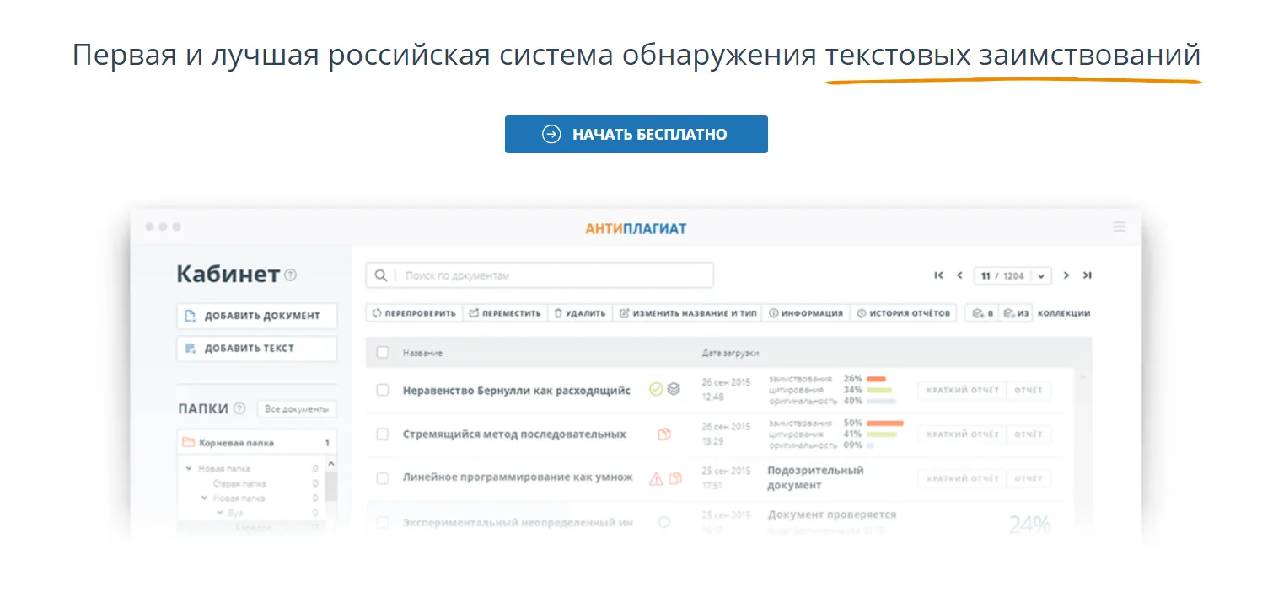Viewport: 1273px width, 613px height.
Task: Click the magnifier icon in search box
Action: 381,275
